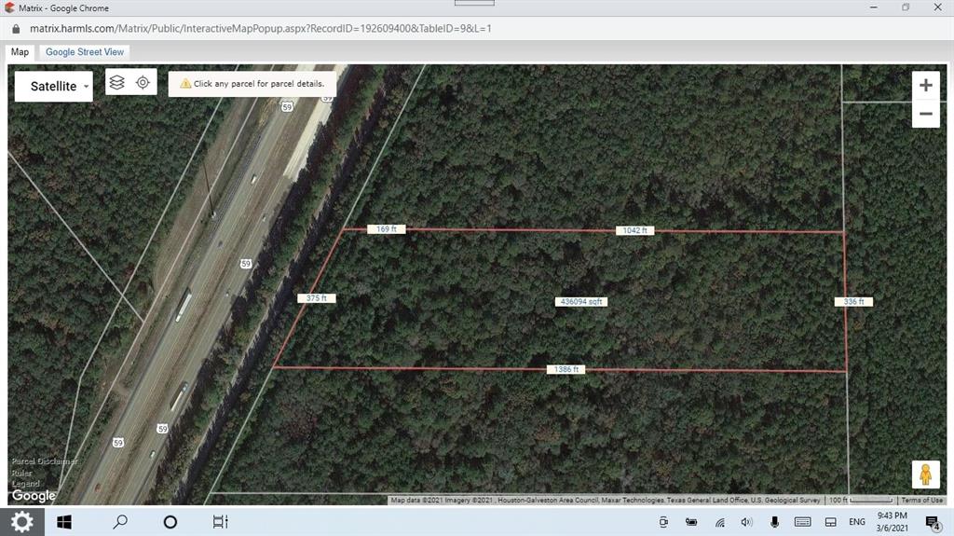This screenshot has height=536, width=954.
Task: Click the locate/target crosshair icon
Action: pos(143,82)
